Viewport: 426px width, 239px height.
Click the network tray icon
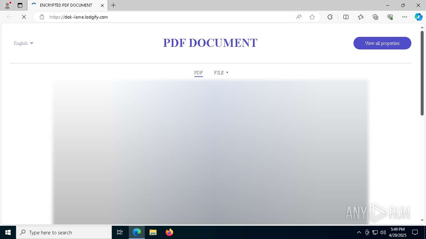click(375, 232)
